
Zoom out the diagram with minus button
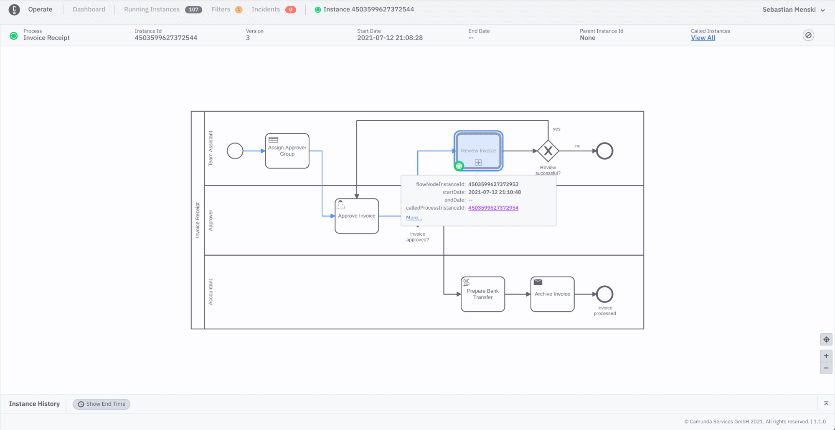pyautogui.click(x=826, y=368)
